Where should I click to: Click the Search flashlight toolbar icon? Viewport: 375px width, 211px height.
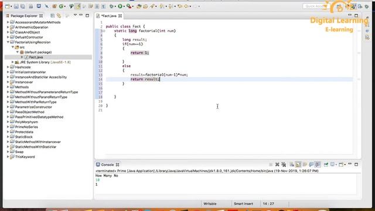[152, 6]
